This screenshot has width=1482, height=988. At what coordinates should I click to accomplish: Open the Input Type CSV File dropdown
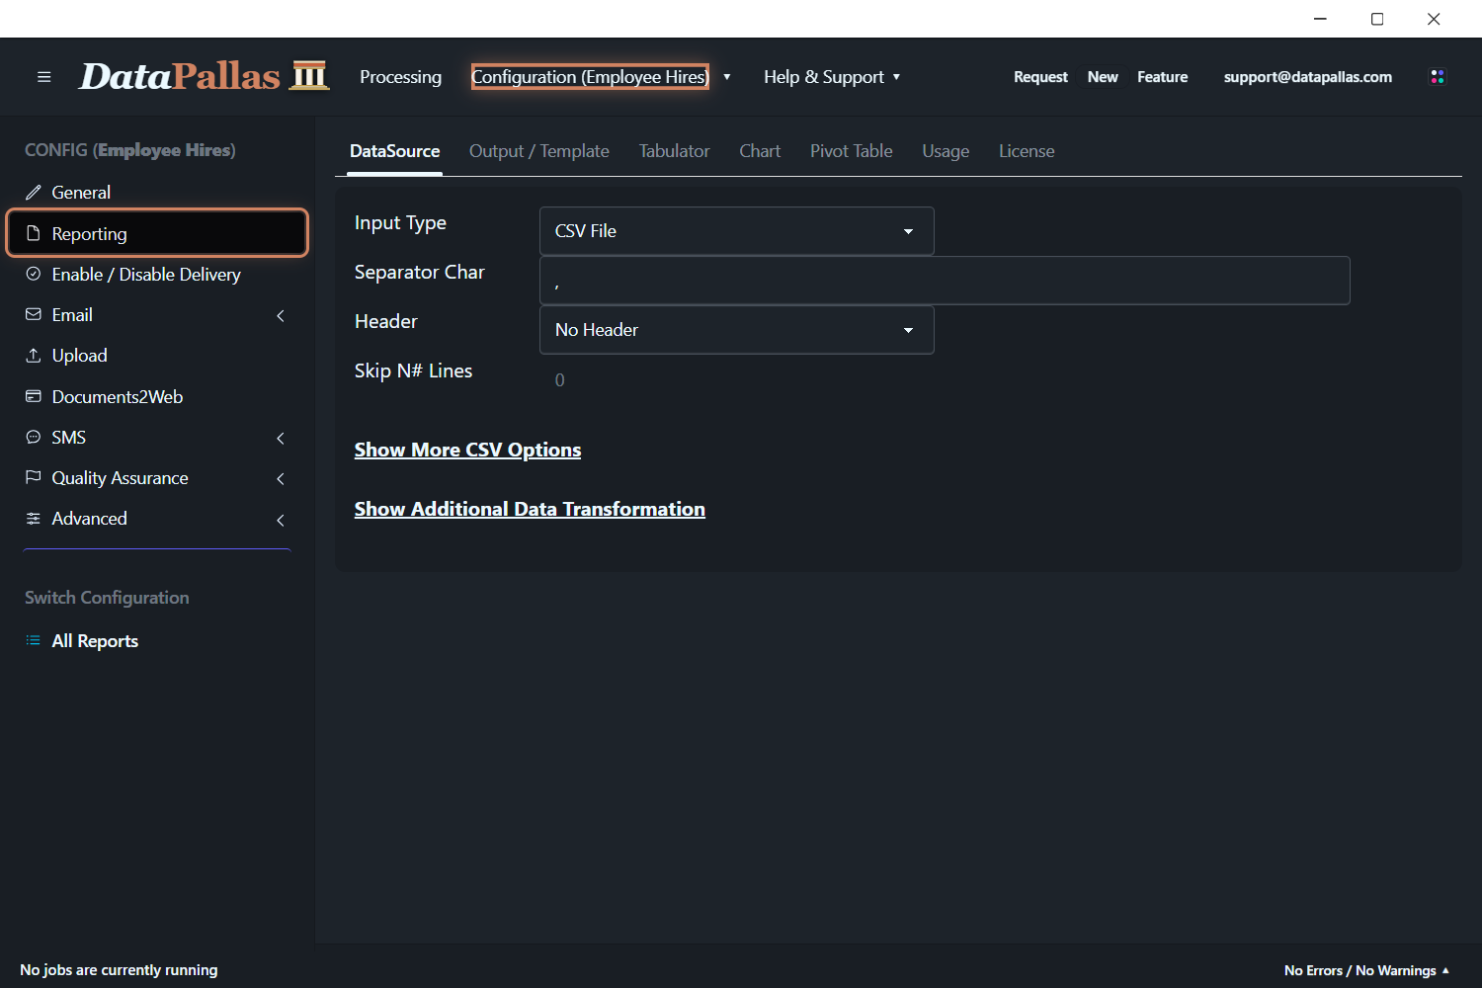(x=737, y=231)
